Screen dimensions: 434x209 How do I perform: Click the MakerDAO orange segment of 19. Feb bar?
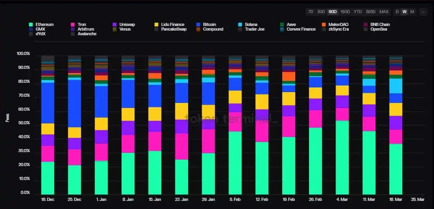289,76
